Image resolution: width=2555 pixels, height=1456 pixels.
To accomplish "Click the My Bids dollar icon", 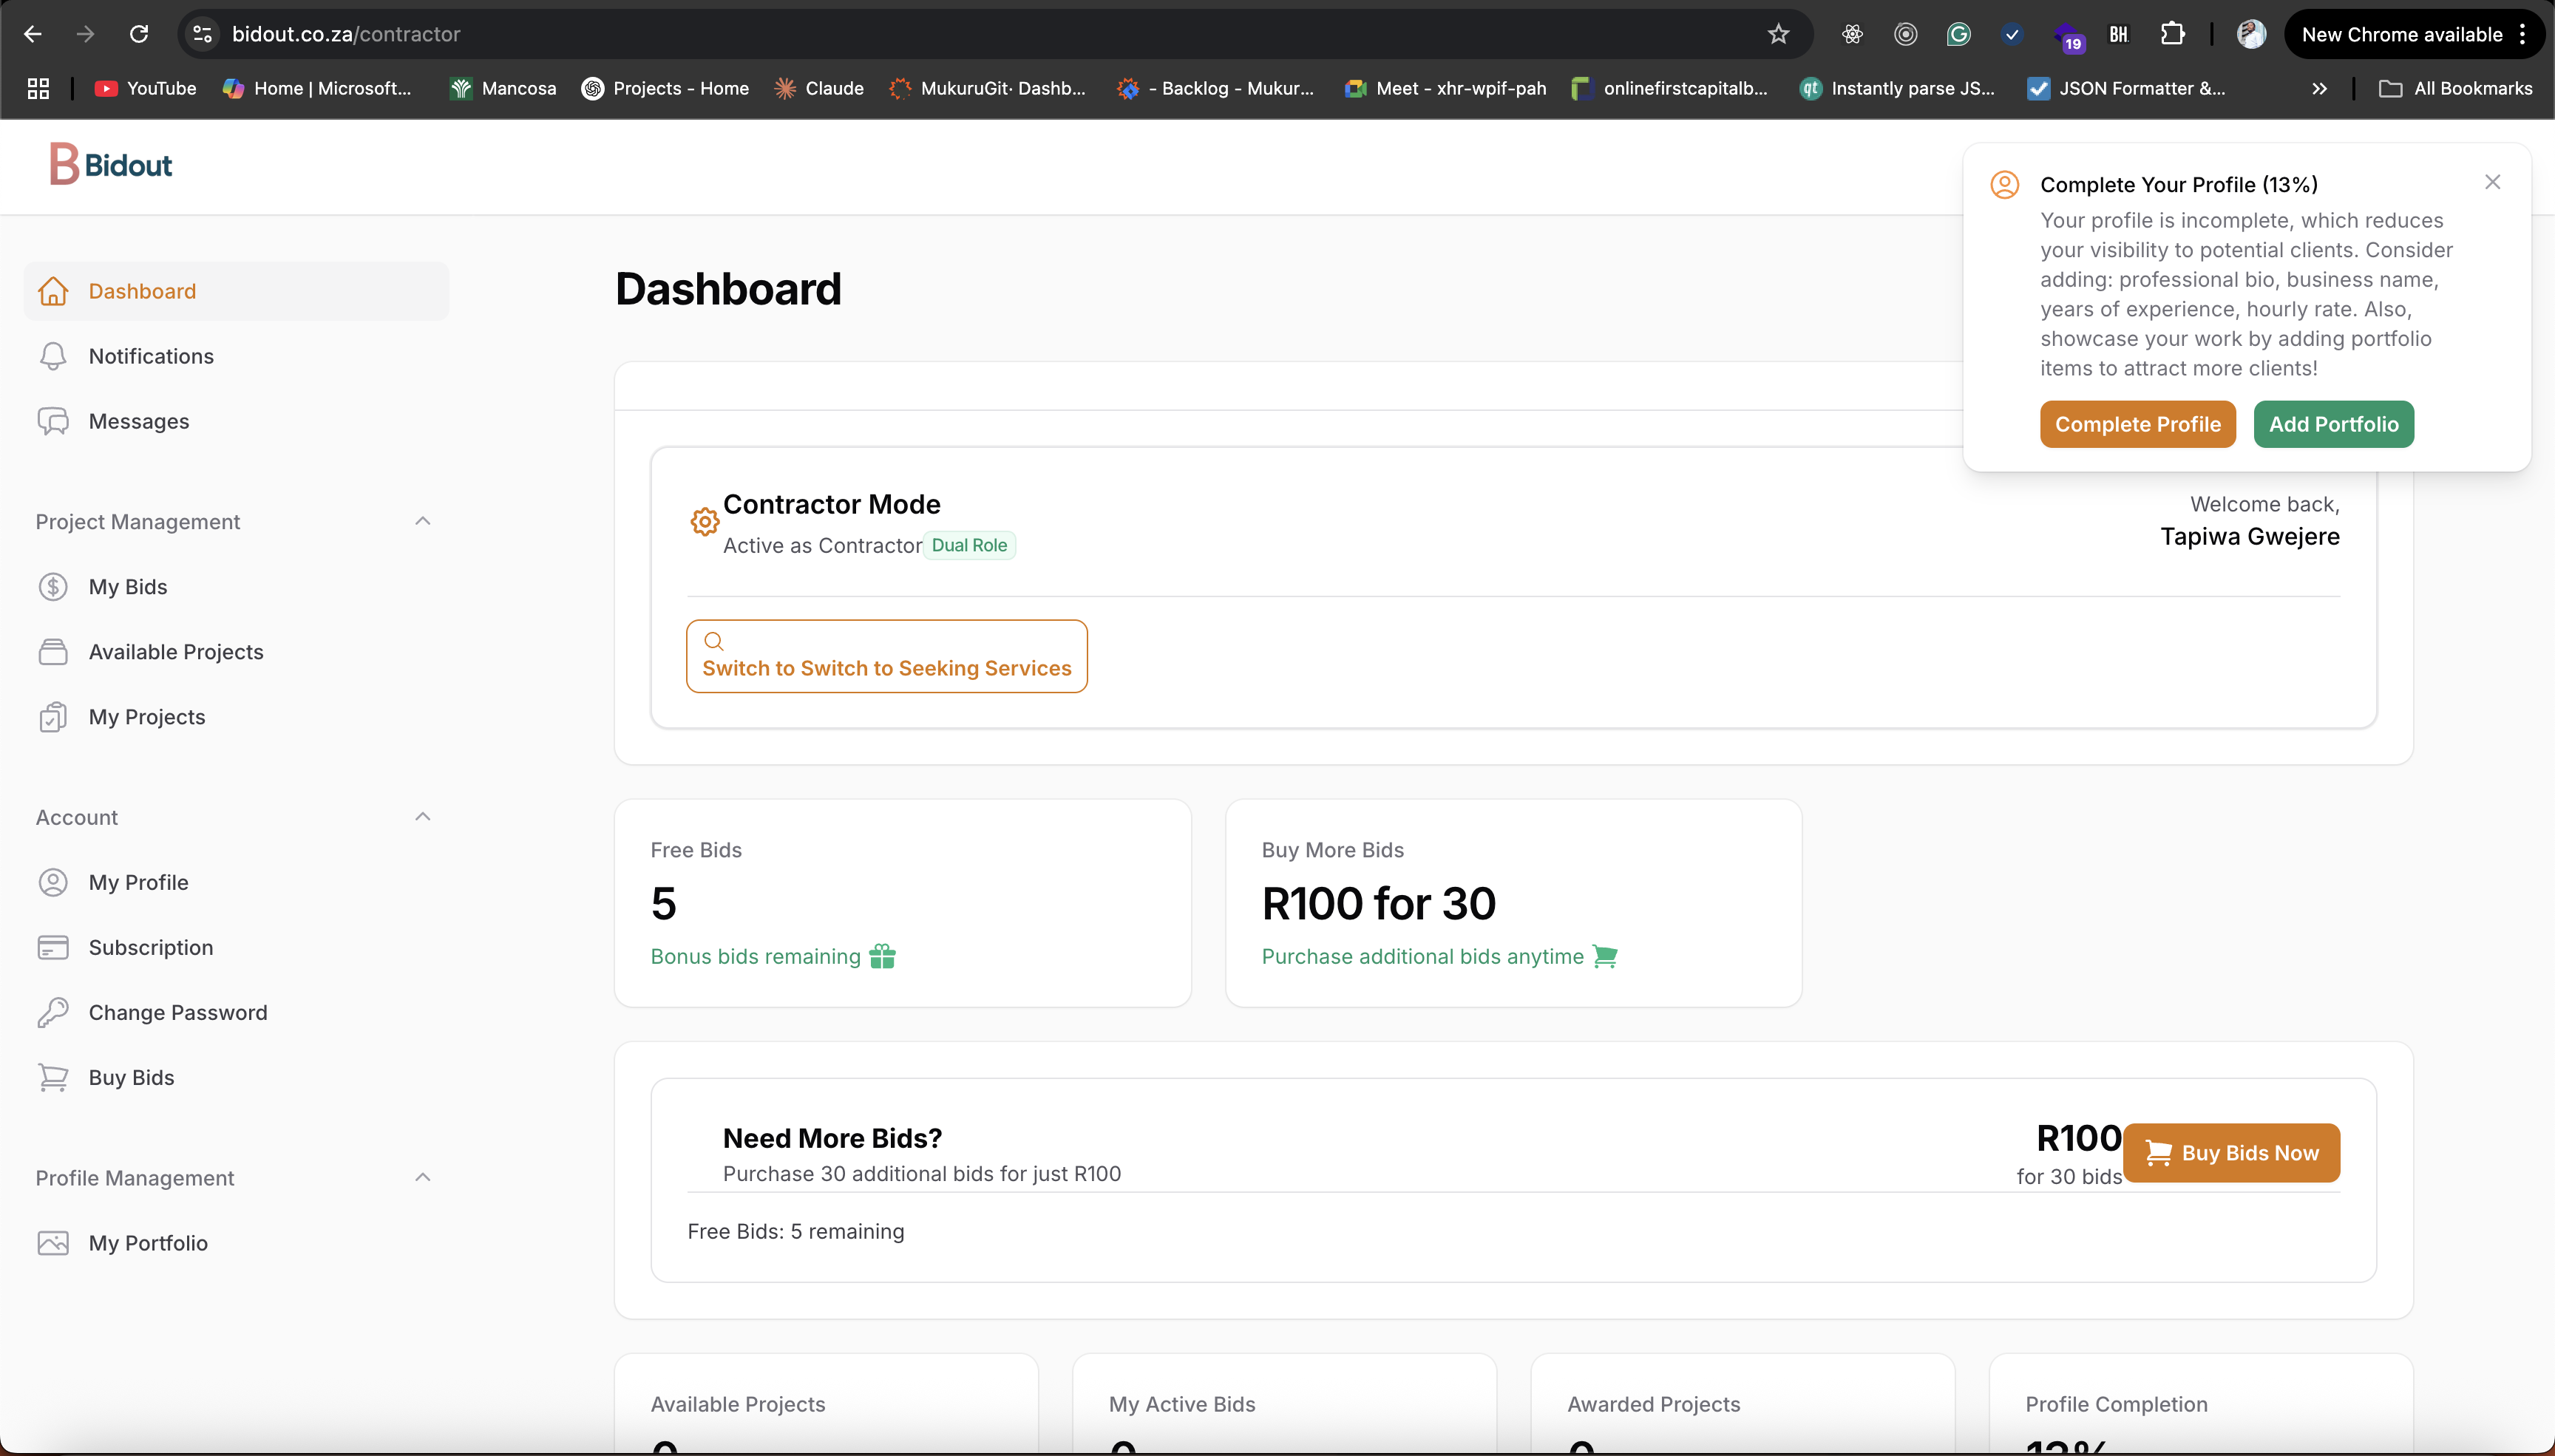I will pos(53,587).
